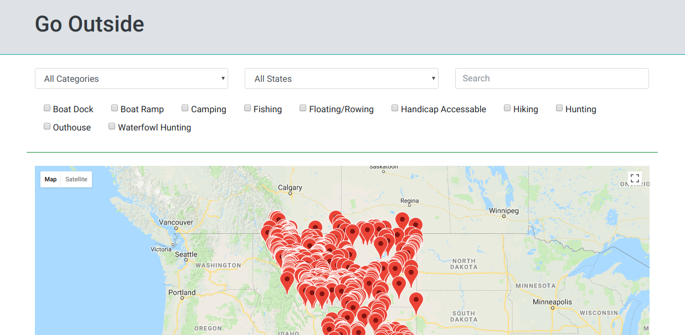The height and width of the screenshot is (335, 685).
Task: Toggle fullscreen view of the map
Action: click(x=635, y=179)
